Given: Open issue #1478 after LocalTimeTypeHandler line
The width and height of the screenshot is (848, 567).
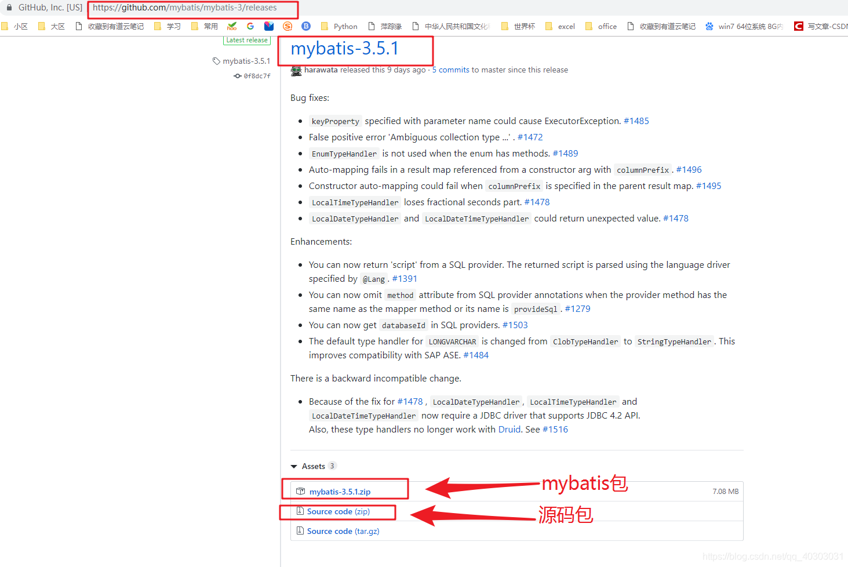Looking at the screenshot, I should pos(537,202).
